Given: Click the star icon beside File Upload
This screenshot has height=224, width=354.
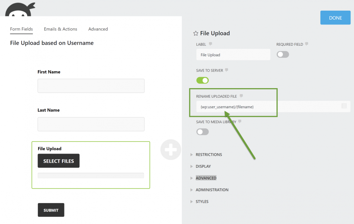Looking at the screenshot, I should [195, 33].
